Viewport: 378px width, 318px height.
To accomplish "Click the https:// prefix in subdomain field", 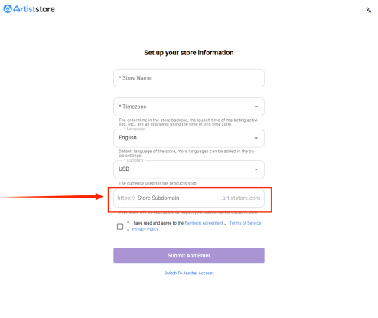I will (x=126, y=198).
